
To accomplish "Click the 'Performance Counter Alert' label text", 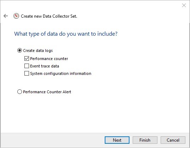I will 47,92.
